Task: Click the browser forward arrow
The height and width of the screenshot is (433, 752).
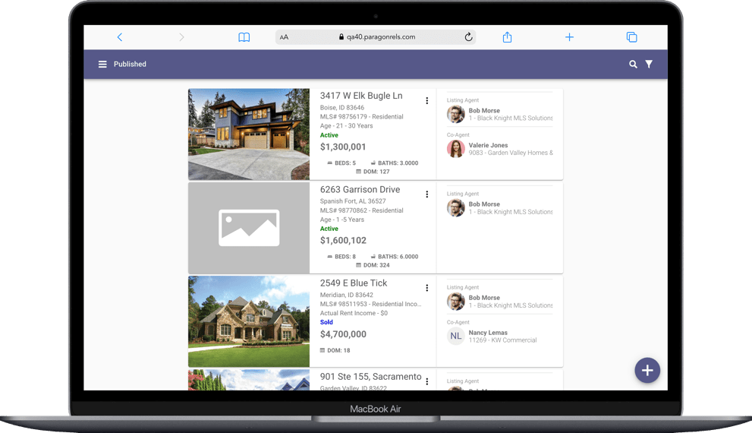Action: 181,37
